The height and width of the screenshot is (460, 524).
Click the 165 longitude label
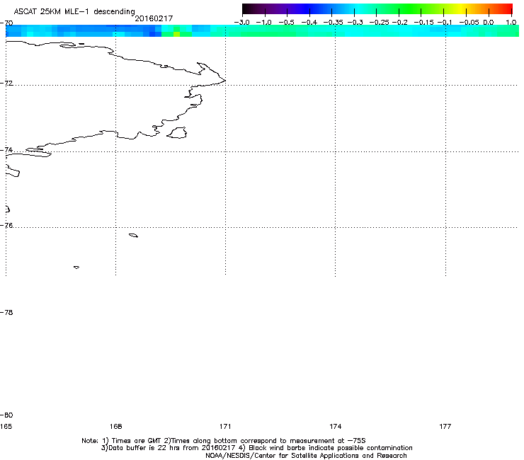pyautogui.click(x=6, y=426)
